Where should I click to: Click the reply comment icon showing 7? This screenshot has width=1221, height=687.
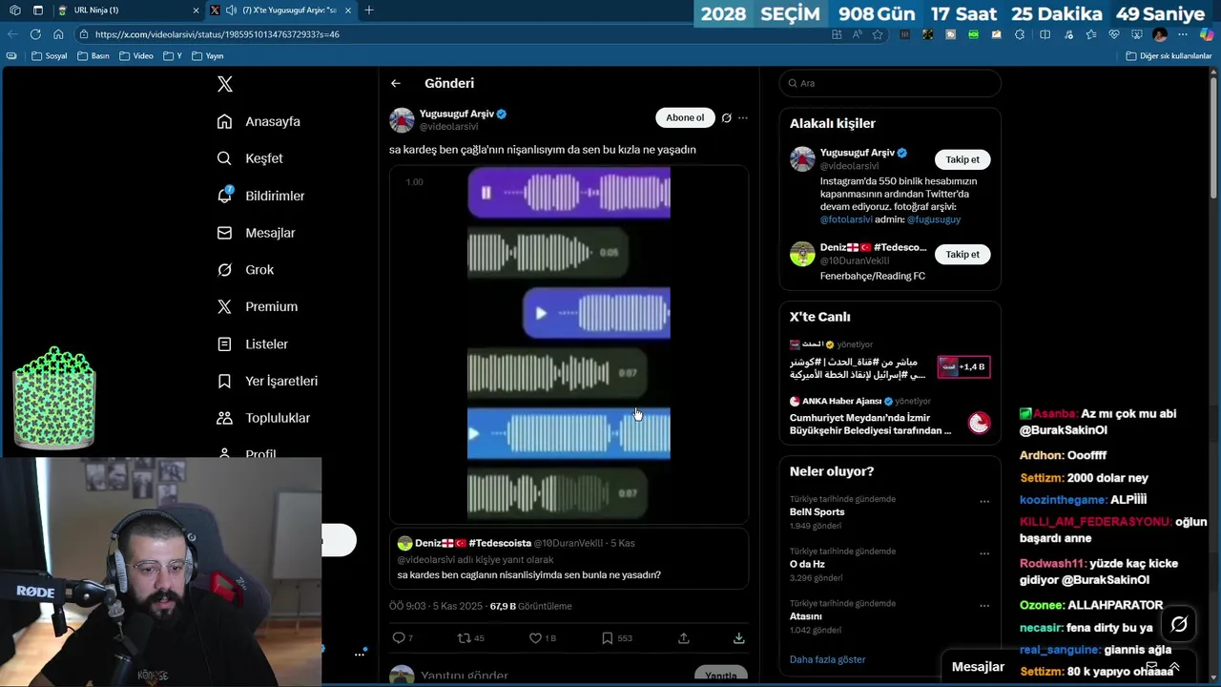[403, 637]
